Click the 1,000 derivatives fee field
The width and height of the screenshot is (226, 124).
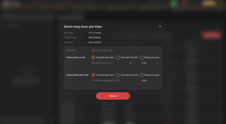pyautogui.click(x=144, y=80)
